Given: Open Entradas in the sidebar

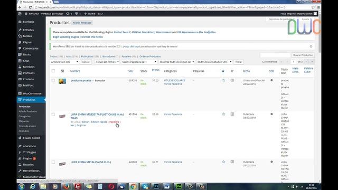Looking at the screenshot, I should click(x=28, y=30).
